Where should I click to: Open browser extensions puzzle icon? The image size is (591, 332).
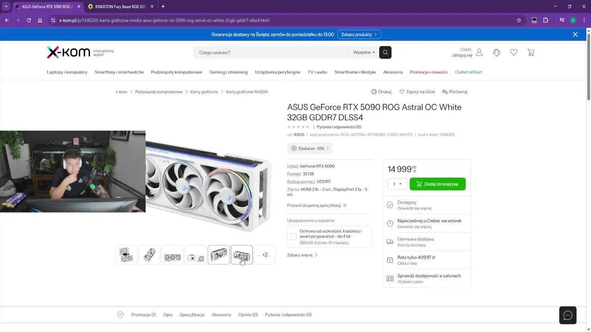coord(546,20)
